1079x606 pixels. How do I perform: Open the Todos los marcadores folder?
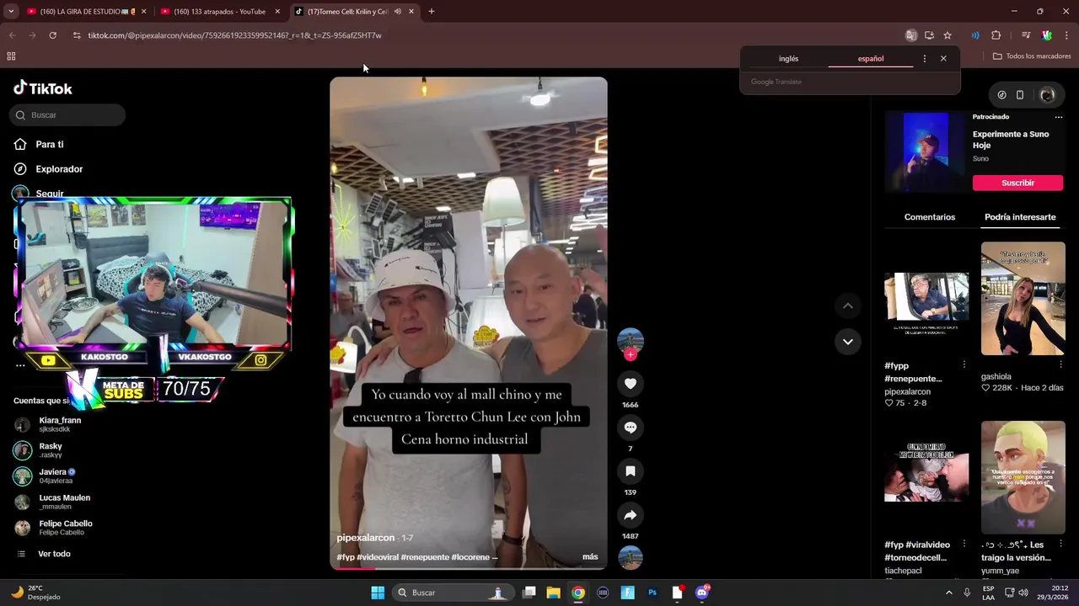pyautogui.click(x=1032, y=56)
